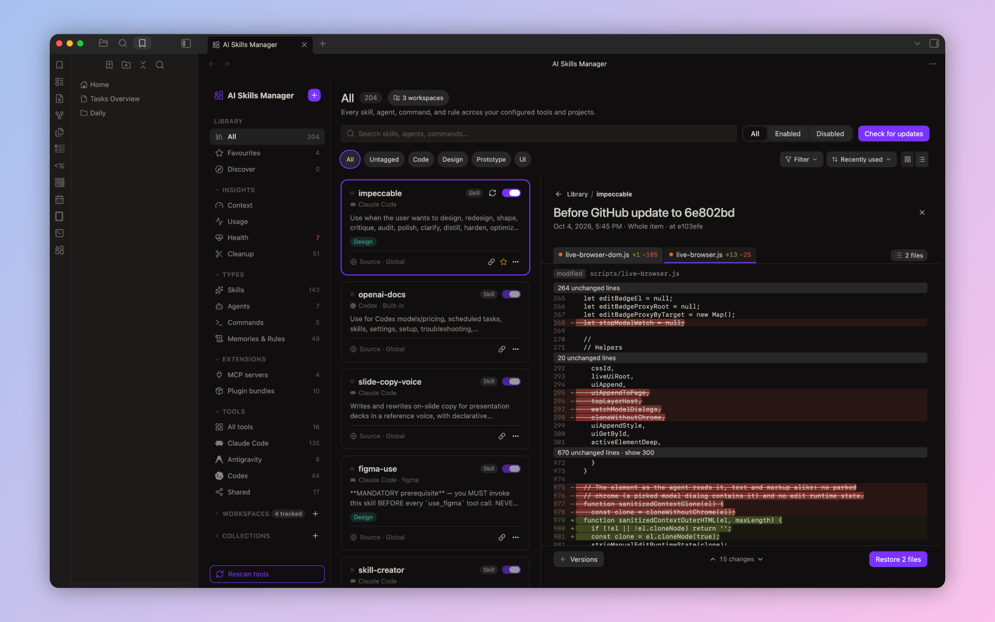Click link icon on slide-copy-voice card
This screenshot has height=622, width=995.
tap(502, 436)
